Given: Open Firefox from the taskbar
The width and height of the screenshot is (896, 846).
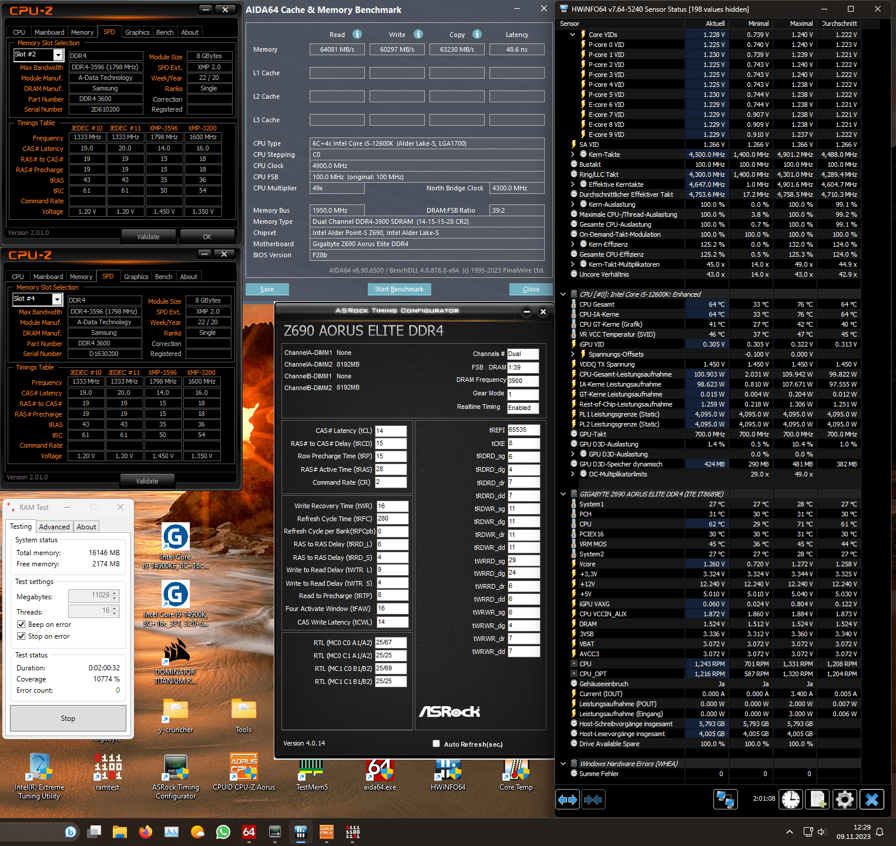Looking at the screenshot, I should (x=146, y=832).
